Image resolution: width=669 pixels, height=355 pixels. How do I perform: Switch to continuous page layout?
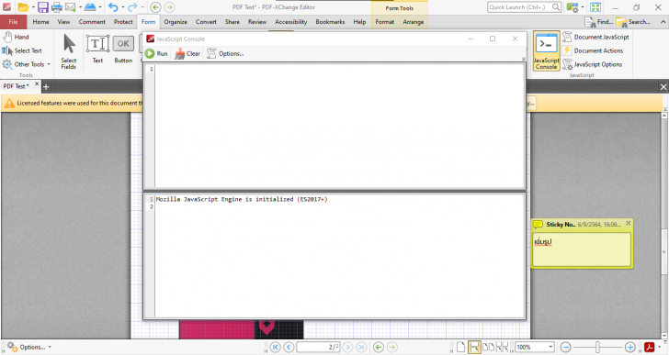tap(474, 348)
